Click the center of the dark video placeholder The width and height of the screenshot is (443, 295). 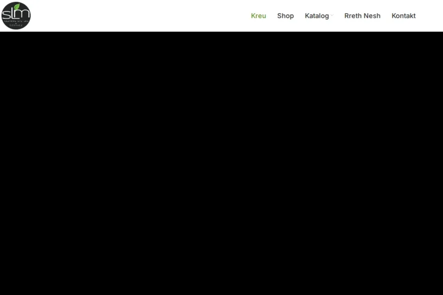[221, 163]
